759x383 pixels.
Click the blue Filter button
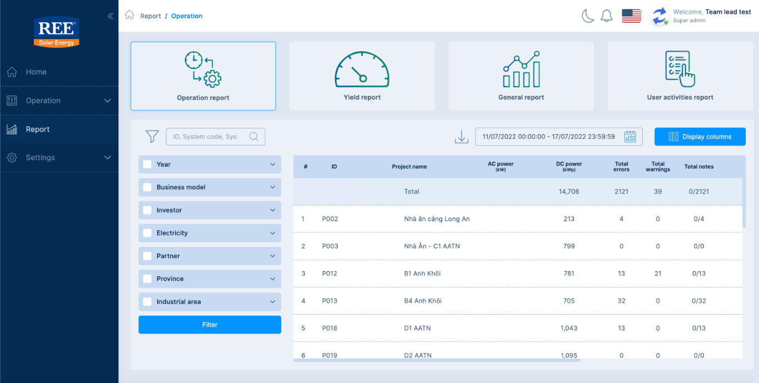[x=209, y=325]
